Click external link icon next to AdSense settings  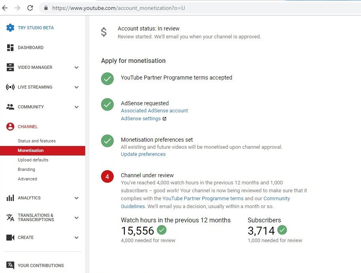(164, 119)
